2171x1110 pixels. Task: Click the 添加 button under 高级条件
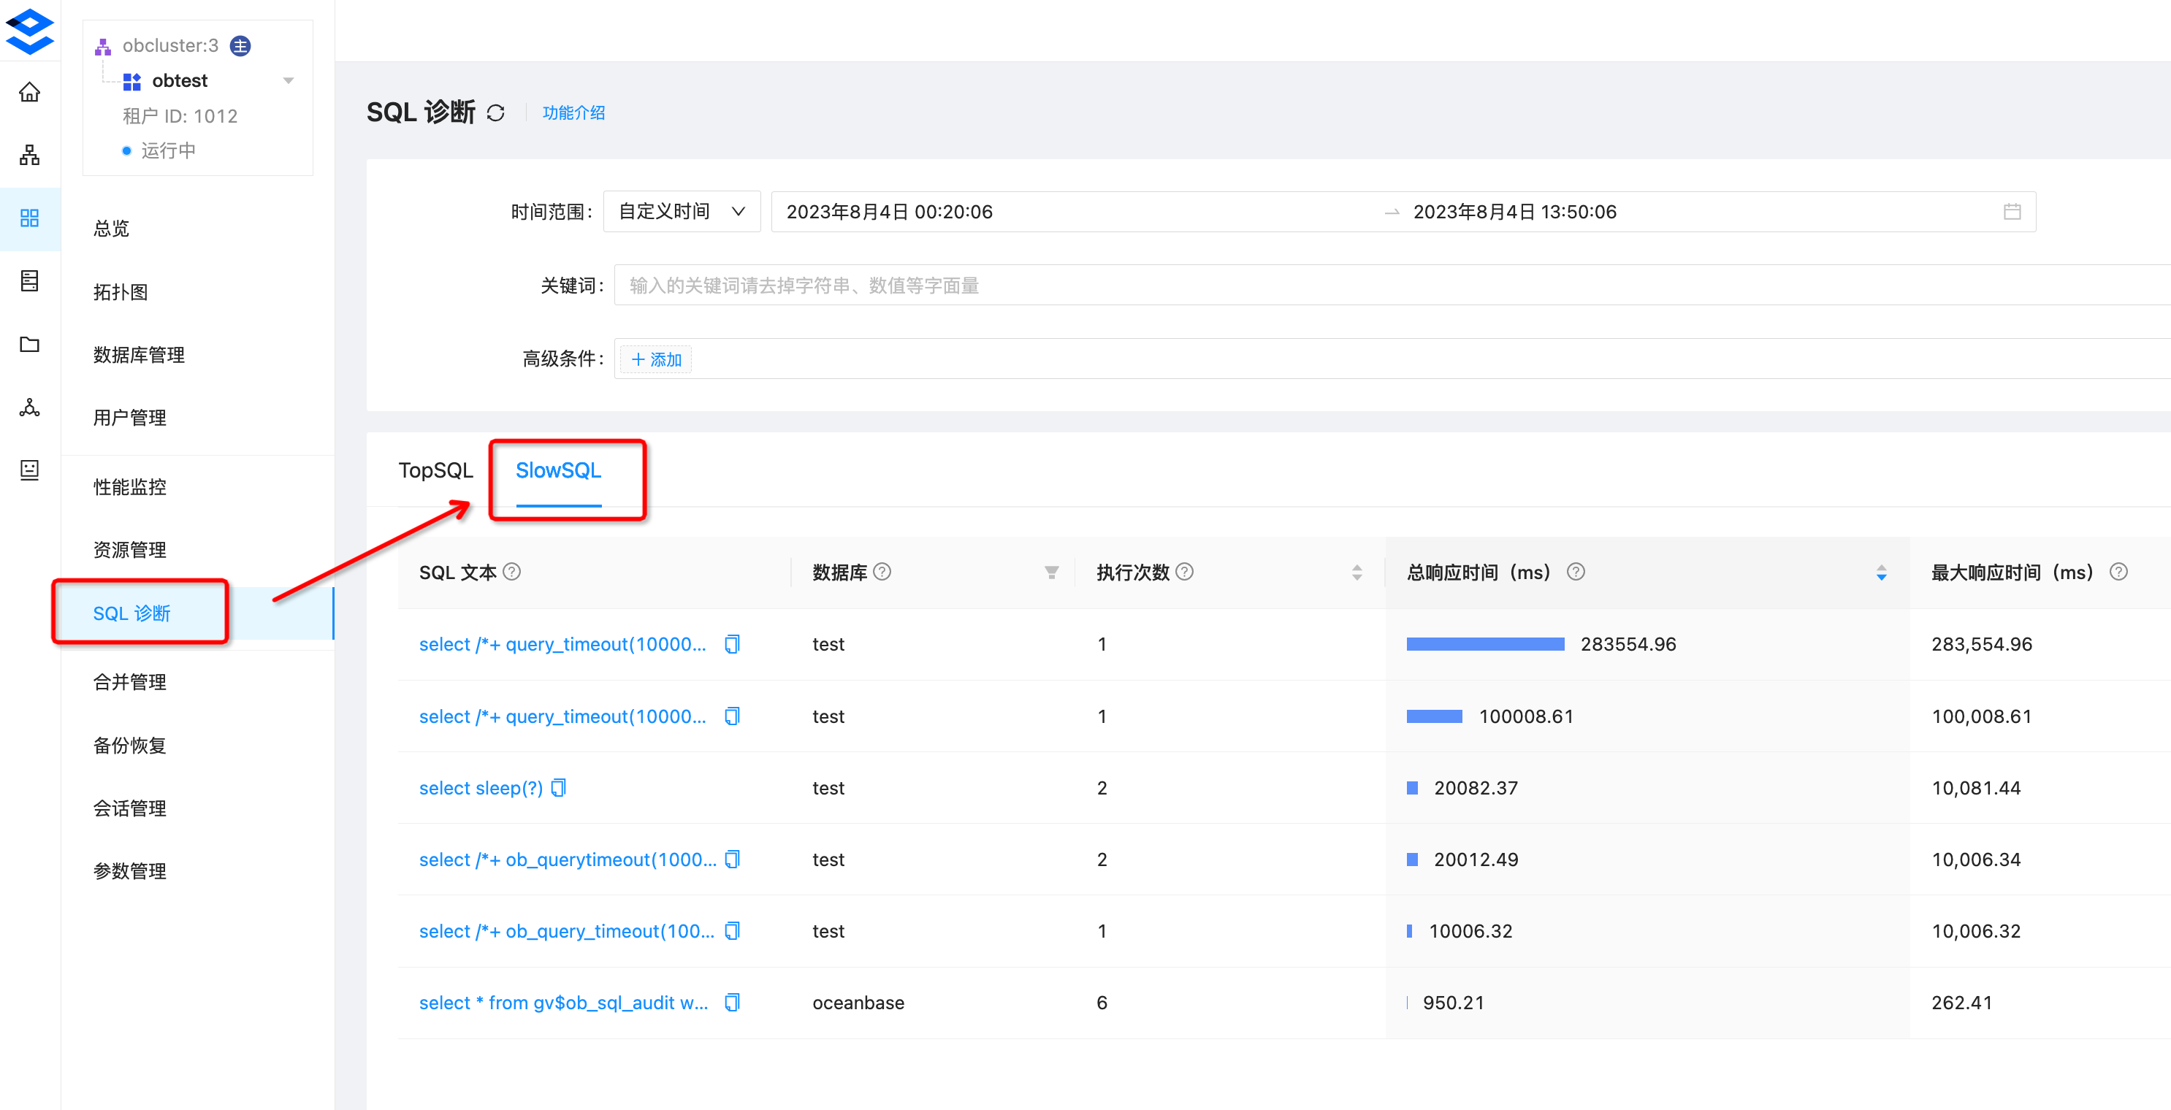655,359
